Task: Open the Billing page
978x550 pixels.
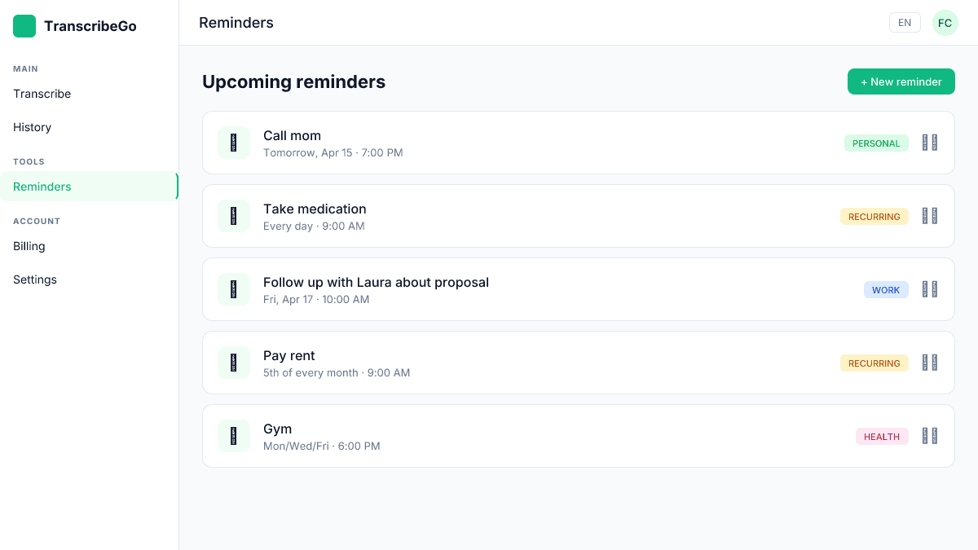Action: (x=29, y=246)
